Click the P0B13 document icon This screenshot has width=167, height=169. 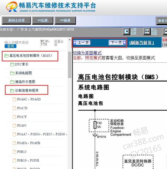click(14, 152)
